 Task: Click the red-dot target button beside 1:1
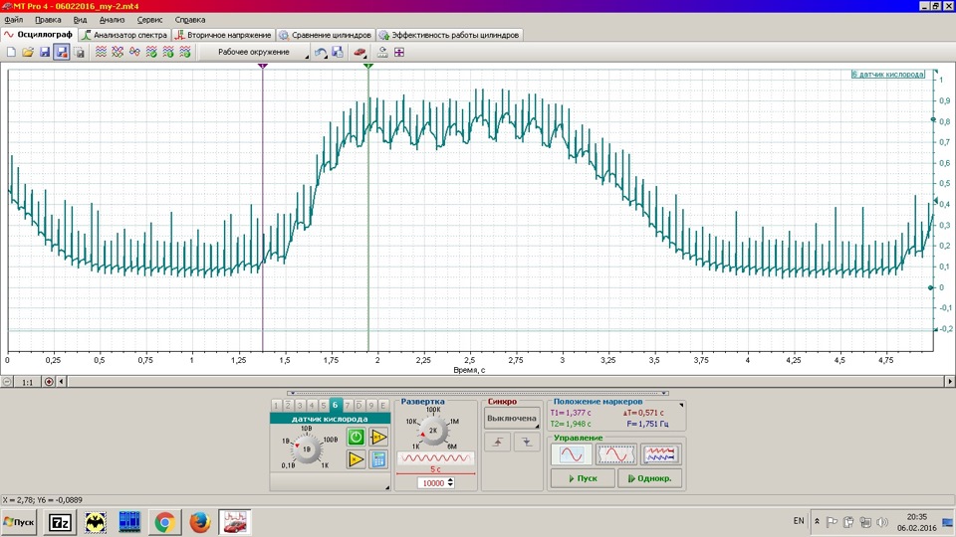[49, 382]
